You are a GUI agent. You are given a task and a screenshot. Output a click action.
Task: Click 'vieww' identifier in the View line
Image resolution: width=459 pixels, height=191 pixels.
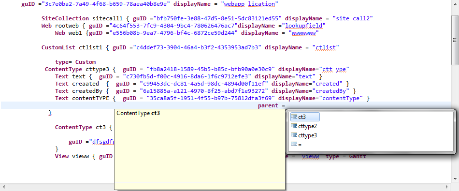(81, 156)
